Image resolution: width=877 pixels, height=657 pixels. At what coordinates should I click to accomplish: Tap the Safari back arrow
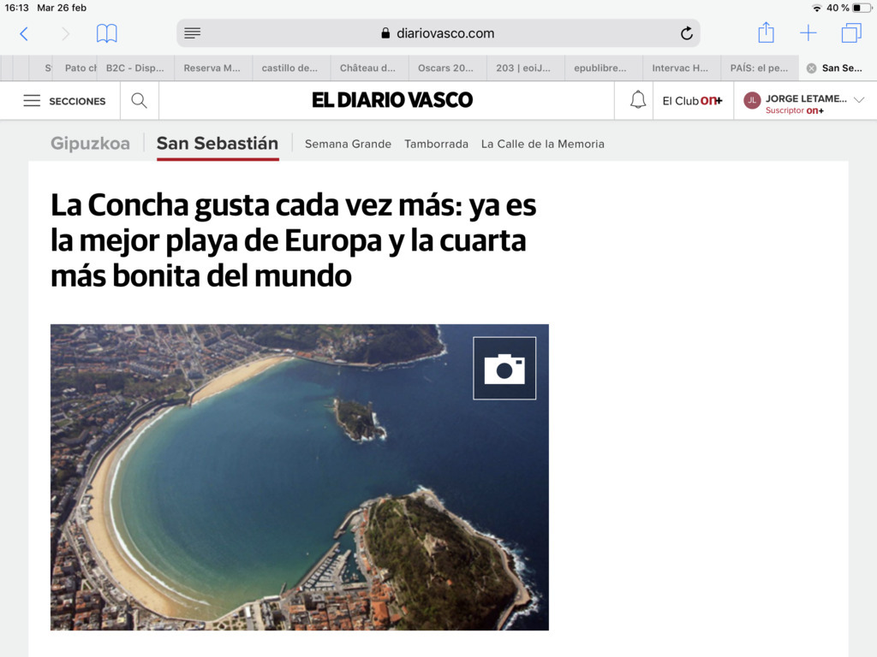(24, 33)
